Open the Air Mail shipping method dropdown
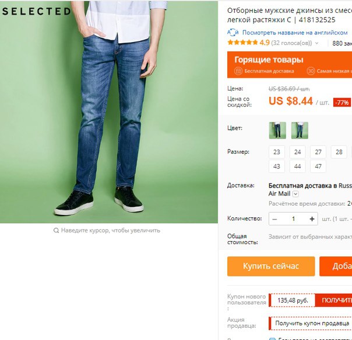This screenshot has height=340, width=352. 295,194
